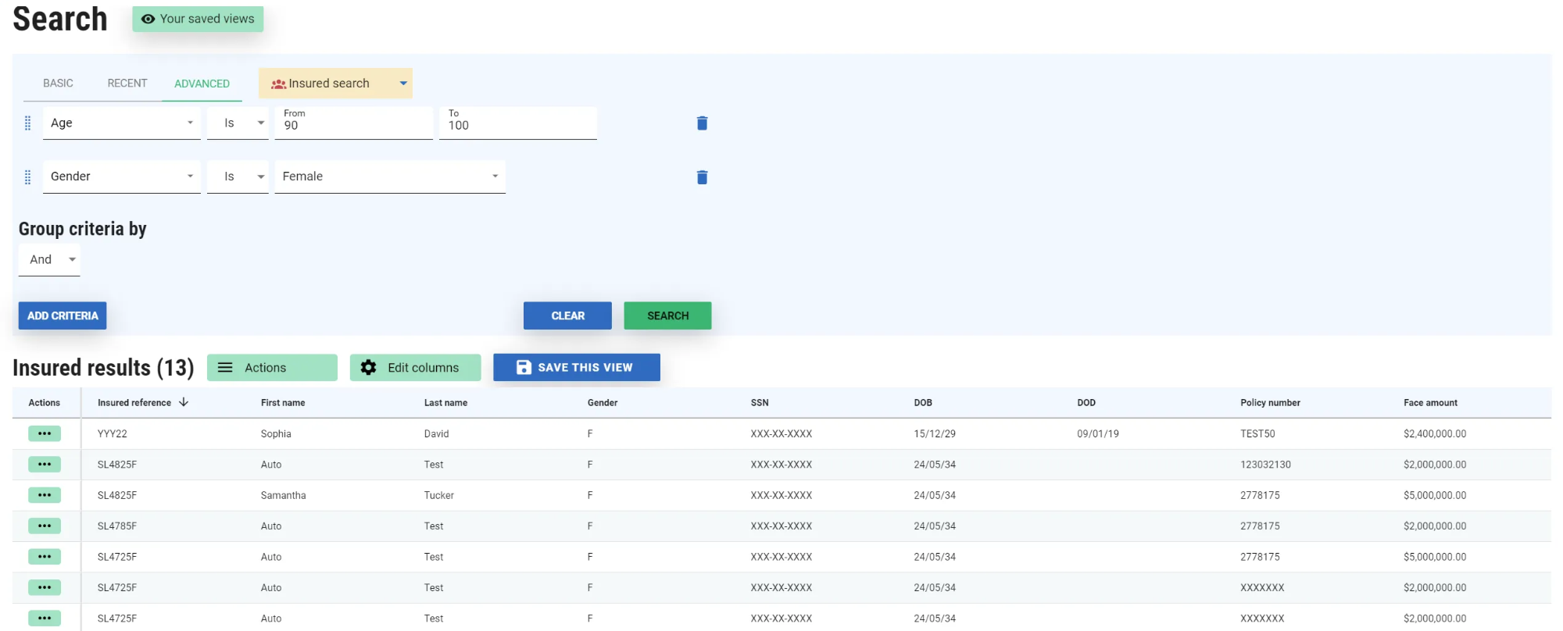Click the ADD CRITERIA button

pos(63,315)
